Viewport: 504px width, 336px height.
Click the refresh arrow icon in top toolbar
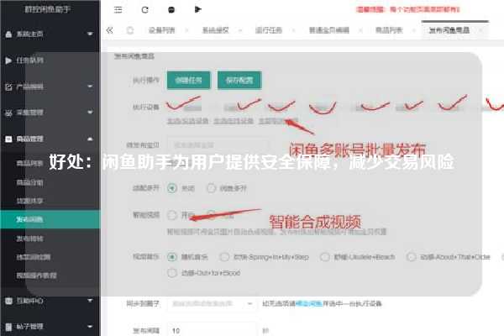pos(145,9)
